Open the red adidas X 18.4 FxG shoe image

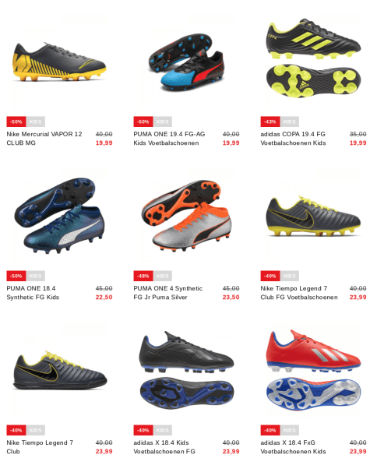click(x=314, y=370)
